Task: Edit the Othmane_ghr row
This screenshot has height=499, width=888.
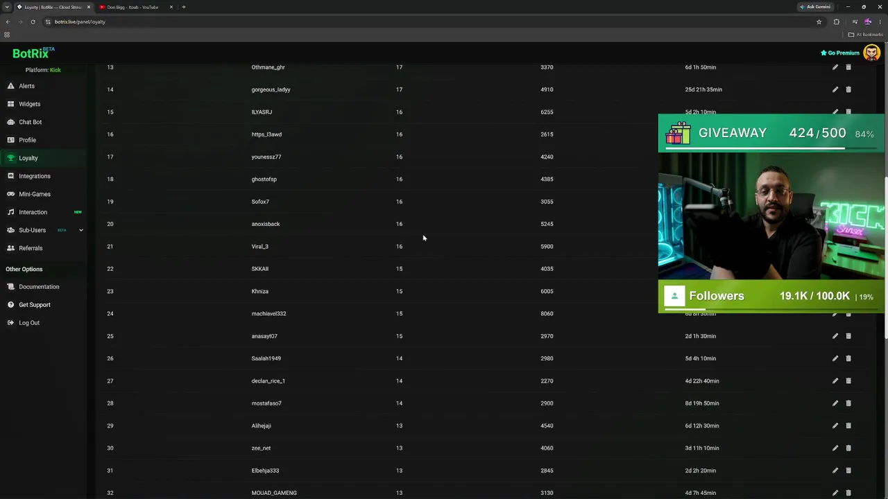Action: 835,67
